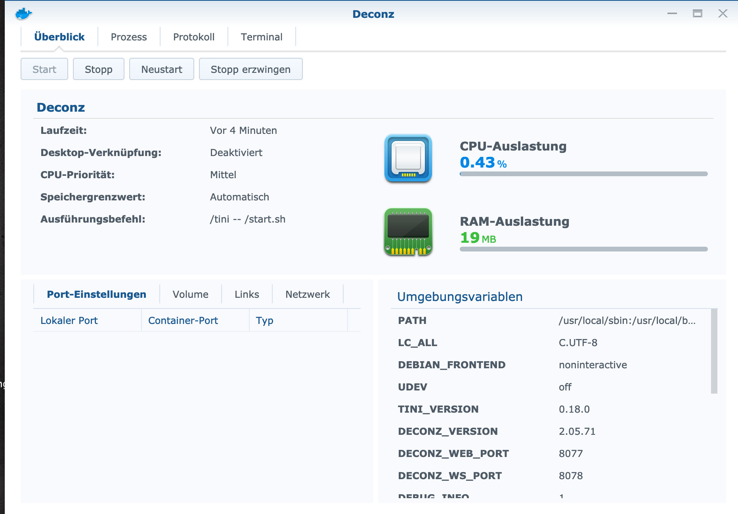
Task: Click the green RAM module icon
Action: 408,232
